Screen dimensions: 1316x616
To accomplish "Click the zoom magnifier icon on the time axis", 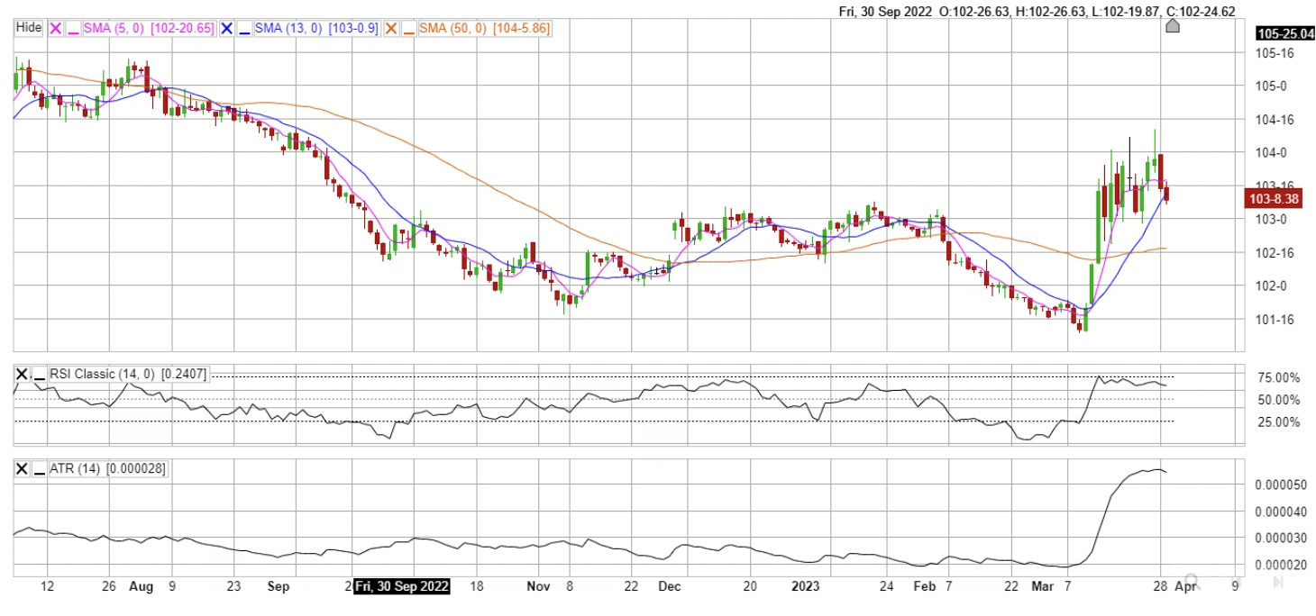I will (x=1193, y=582).
